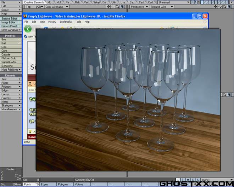Viewport: 234px width, 187px height.
Task: Switch to the Setup tab
Action: (96, 2)
